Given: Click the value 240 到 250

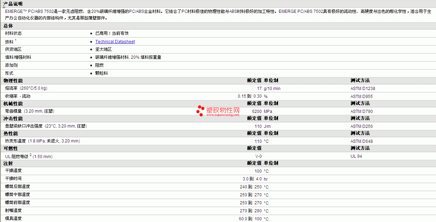Looking at the screenshot, I should pyautogui.click(x=251, y=187).
